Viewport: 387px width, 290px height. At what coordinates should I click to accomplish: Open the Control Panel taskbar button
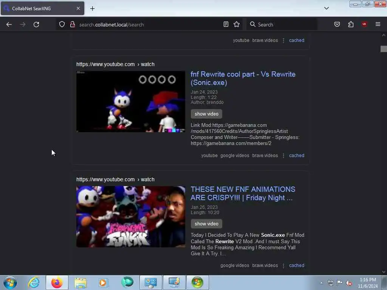150,282
